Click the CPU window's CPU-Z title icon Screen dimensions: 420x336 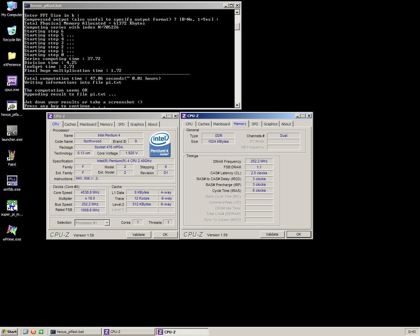click(x=50, y=116)
